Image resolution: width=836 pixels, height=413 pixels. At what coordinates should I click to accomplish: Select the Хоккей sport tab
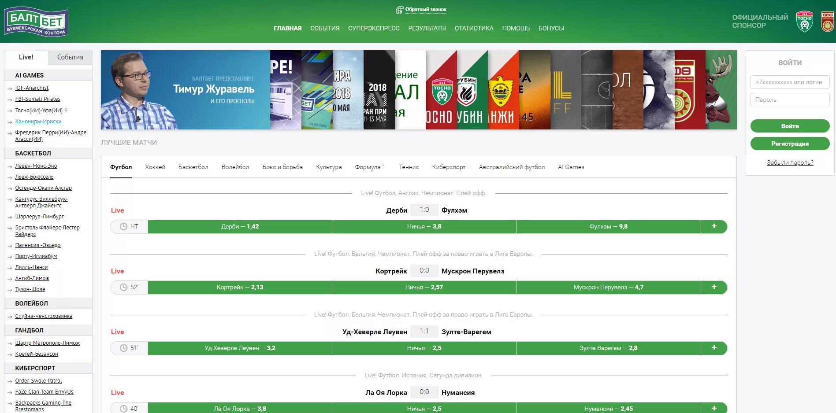pos(155,167)
